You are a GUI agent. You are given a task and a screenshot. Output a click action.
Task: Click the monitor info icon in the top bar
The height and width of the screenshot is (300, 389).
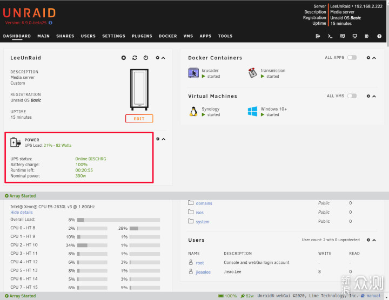click(x=355, y=36)
